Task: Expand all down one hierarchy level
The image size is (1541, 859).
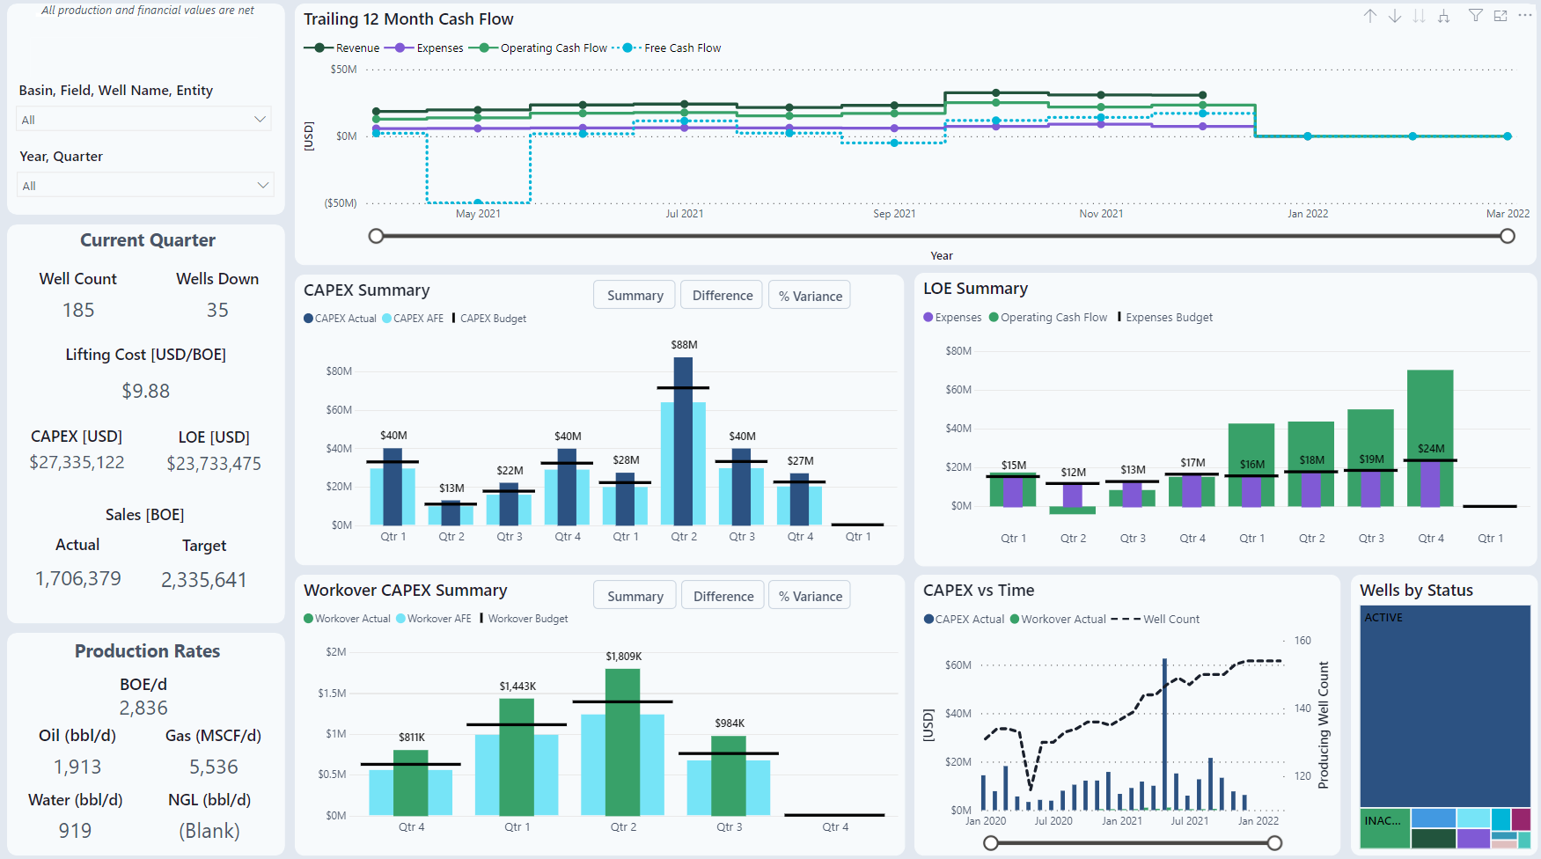Action: click(x=1443, y=16)
